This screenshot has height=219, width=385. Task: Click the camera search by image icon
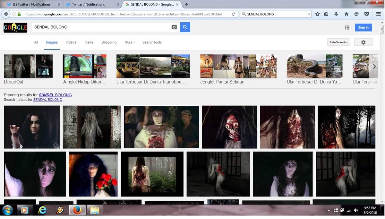coord(174,27)
